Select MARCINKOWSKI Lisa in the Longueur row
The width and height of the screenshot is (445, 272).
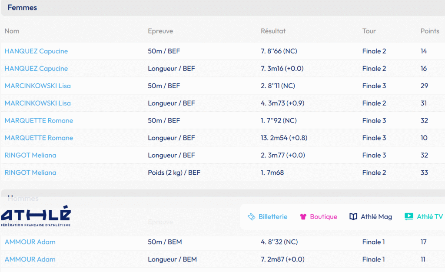coord(37,103)
